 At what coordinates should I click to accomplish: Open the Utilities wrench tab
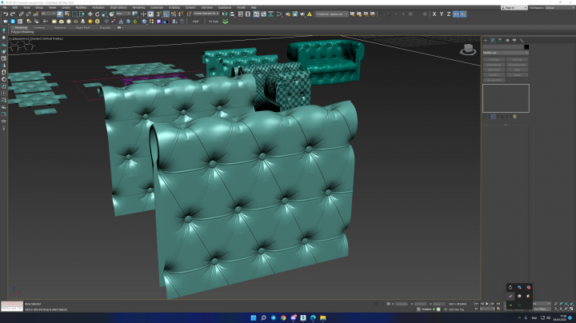pyautogui.click(x=522, y=40)
